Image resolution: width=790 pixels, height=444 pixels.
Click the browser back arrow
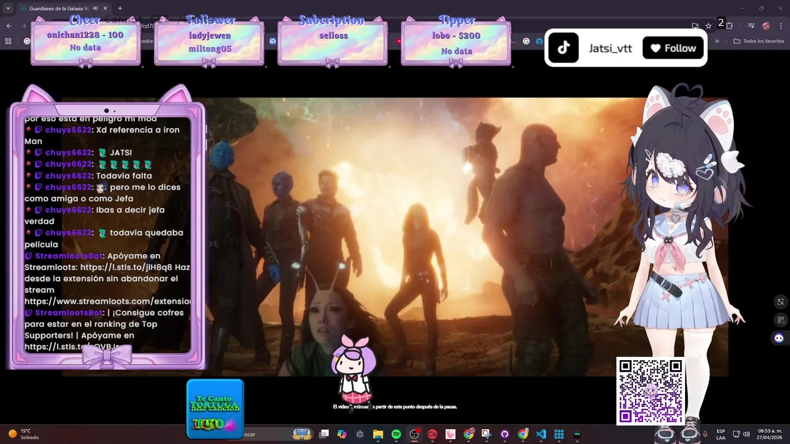[9, 25]
